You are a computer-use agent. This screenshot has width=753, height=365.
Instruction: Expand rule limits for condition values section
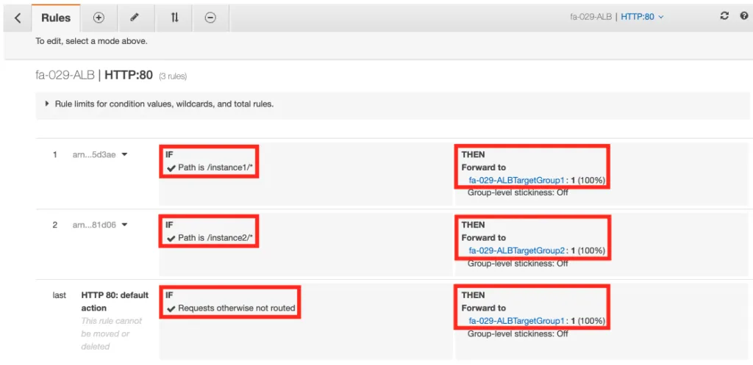coord(160,104)
